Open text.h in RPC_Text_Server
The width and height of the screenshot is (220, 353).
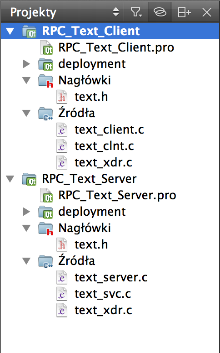pos(91,245)
